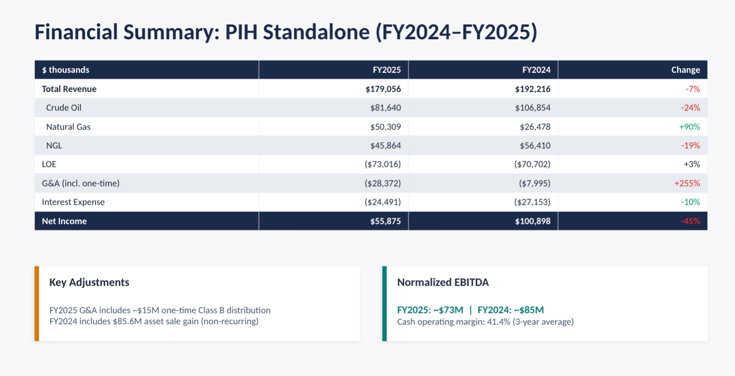Click the Natural Gas +90% change cell
This screenshot has height=376, width=735.
click(689, 127)
